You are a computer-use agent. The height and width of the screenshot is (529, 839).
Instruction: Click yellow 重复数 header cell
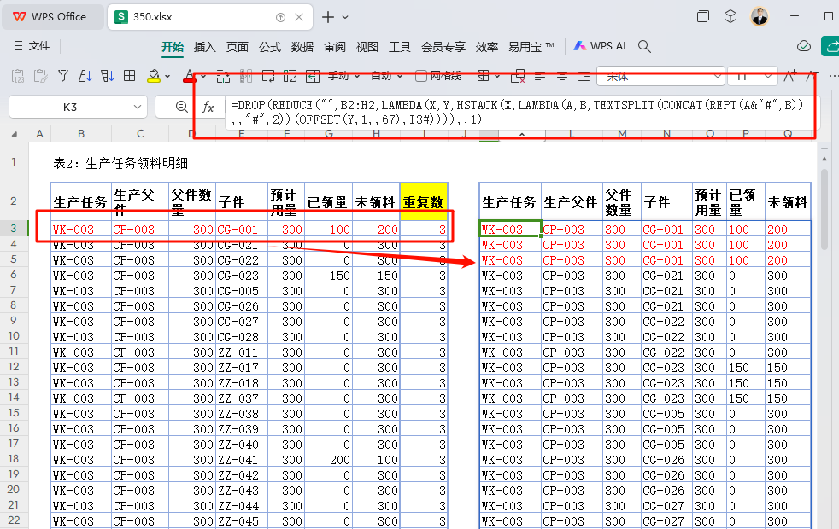pos(423,201)
